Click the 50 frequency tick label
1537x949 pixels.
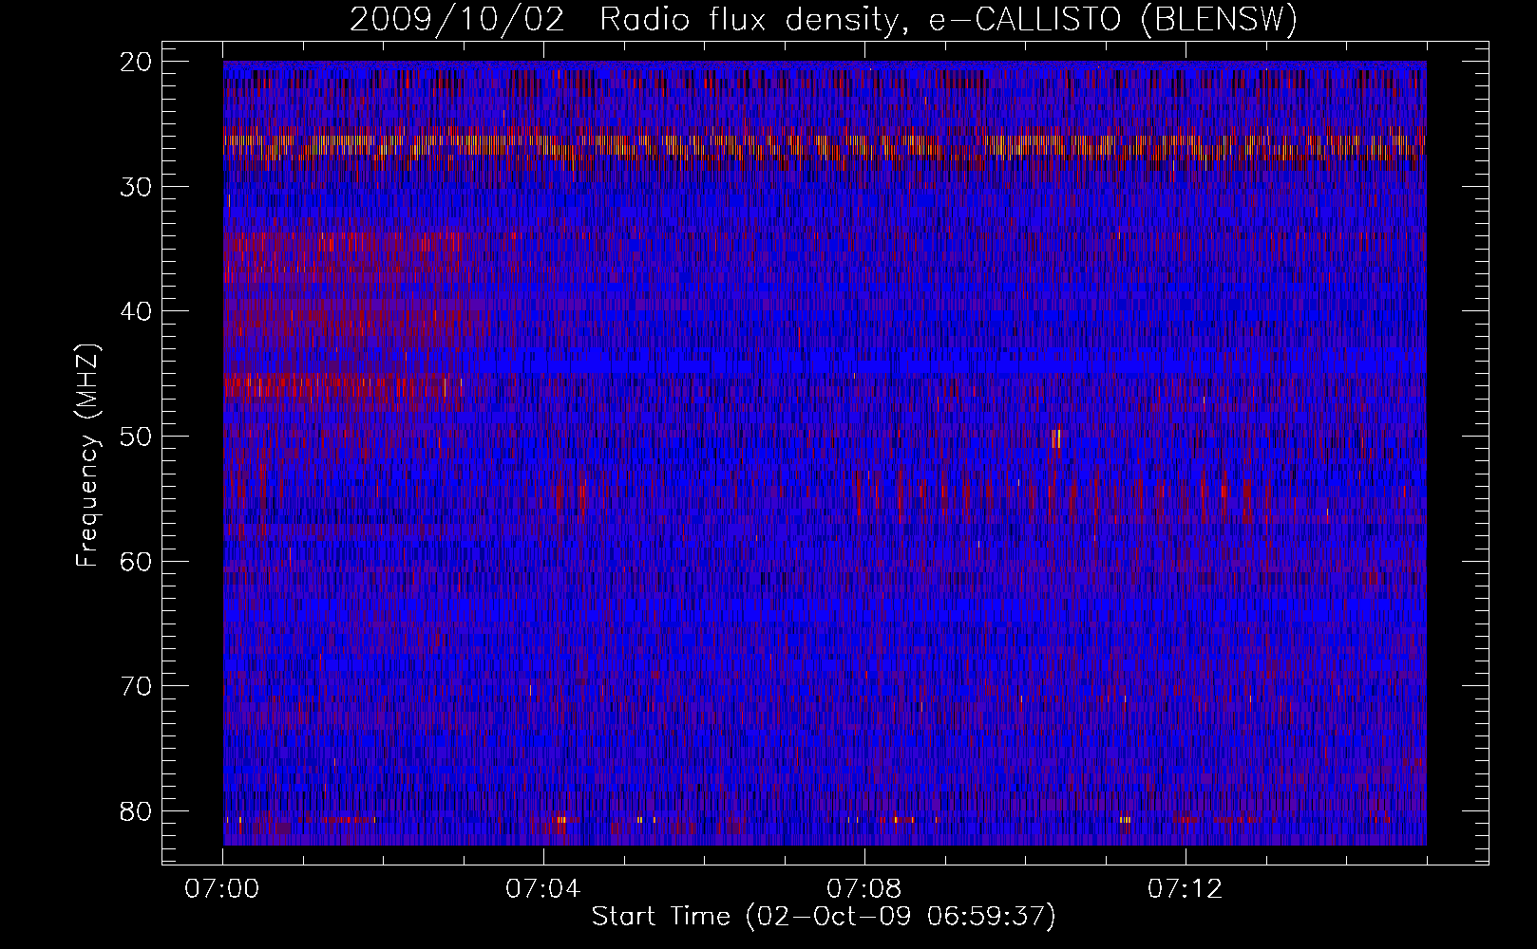(x=137, y=437)
